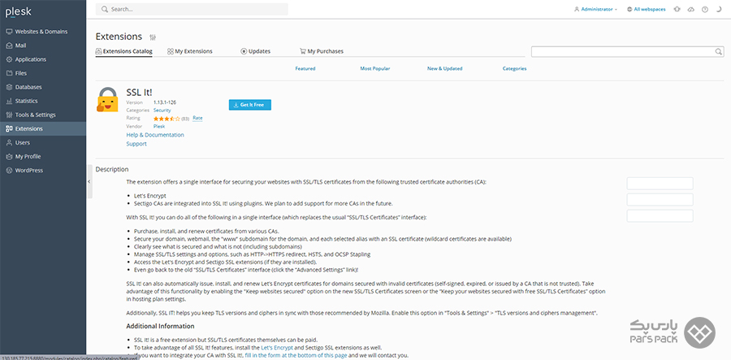
Task: Toggle dark mode moon icon
Action: 719,9
